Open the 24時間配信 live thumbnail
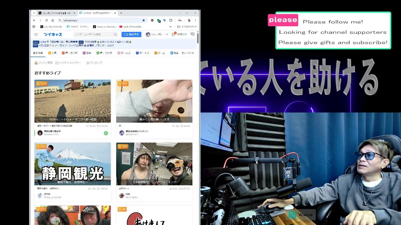This screenshot has height=225, width=401. [154, 164]
